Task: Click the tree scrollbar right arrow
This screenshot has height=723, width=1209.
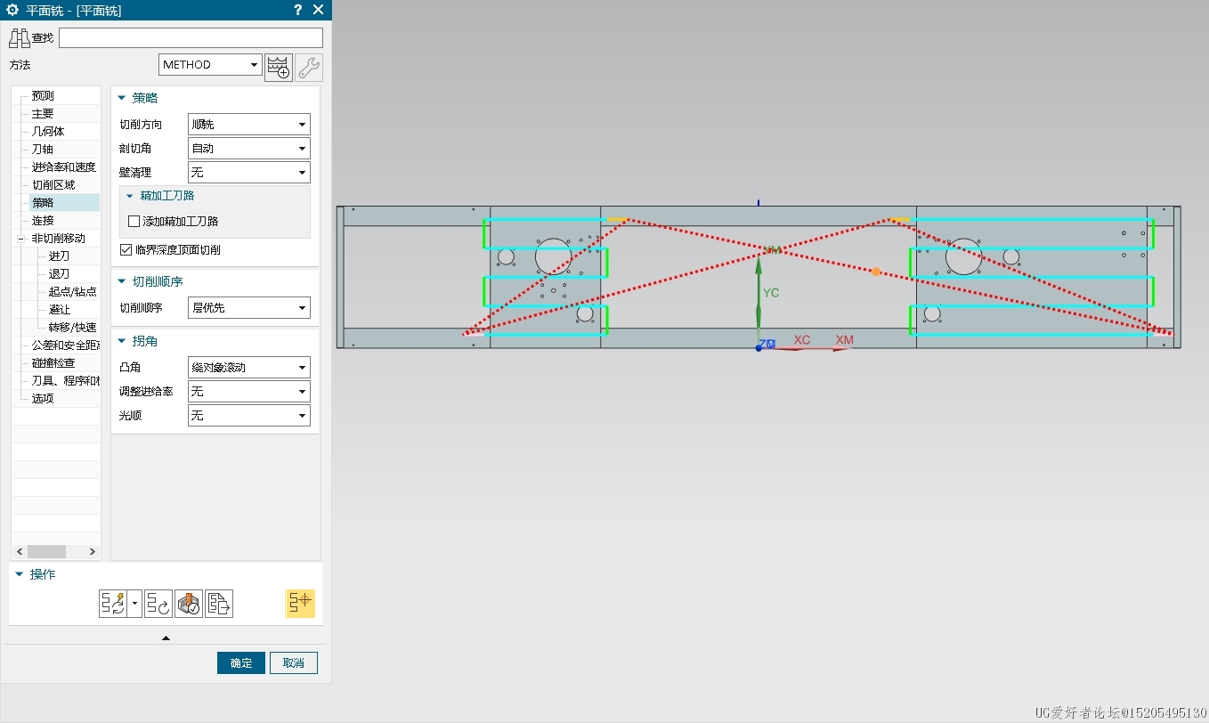Action: pyautogui.click(x=93, y=552)
